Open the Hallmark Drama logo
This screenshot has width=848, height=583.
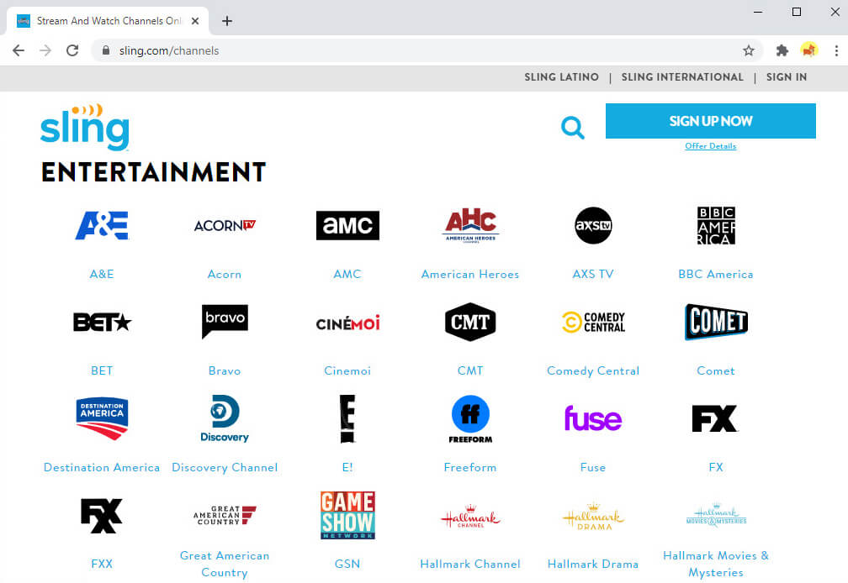point(593,516)
